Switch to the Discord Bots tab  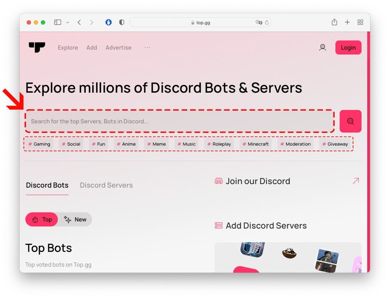(47, 185)
